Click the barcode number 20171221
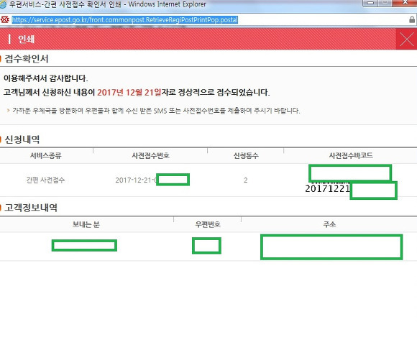Viewport: 417px width, 363px height. tap(327, 189)
